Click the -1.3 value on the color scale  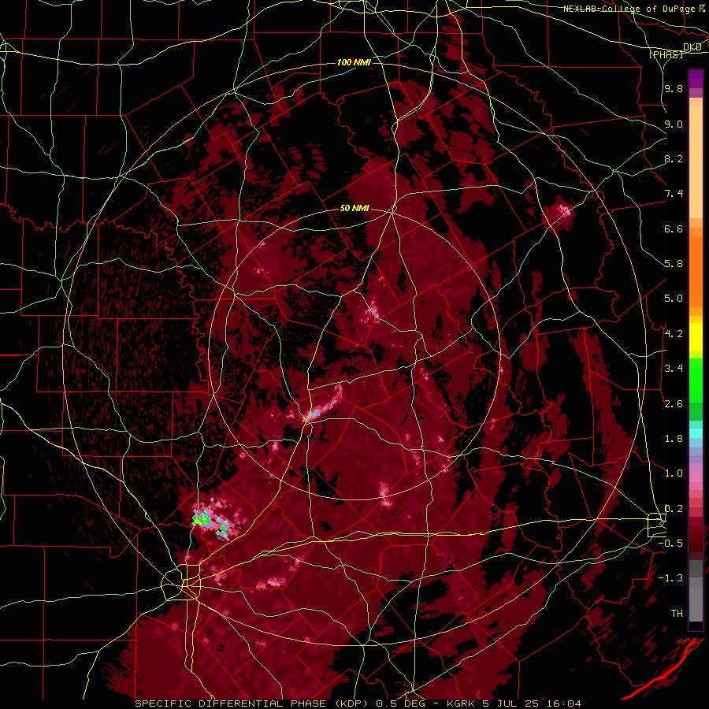point(670,578)
